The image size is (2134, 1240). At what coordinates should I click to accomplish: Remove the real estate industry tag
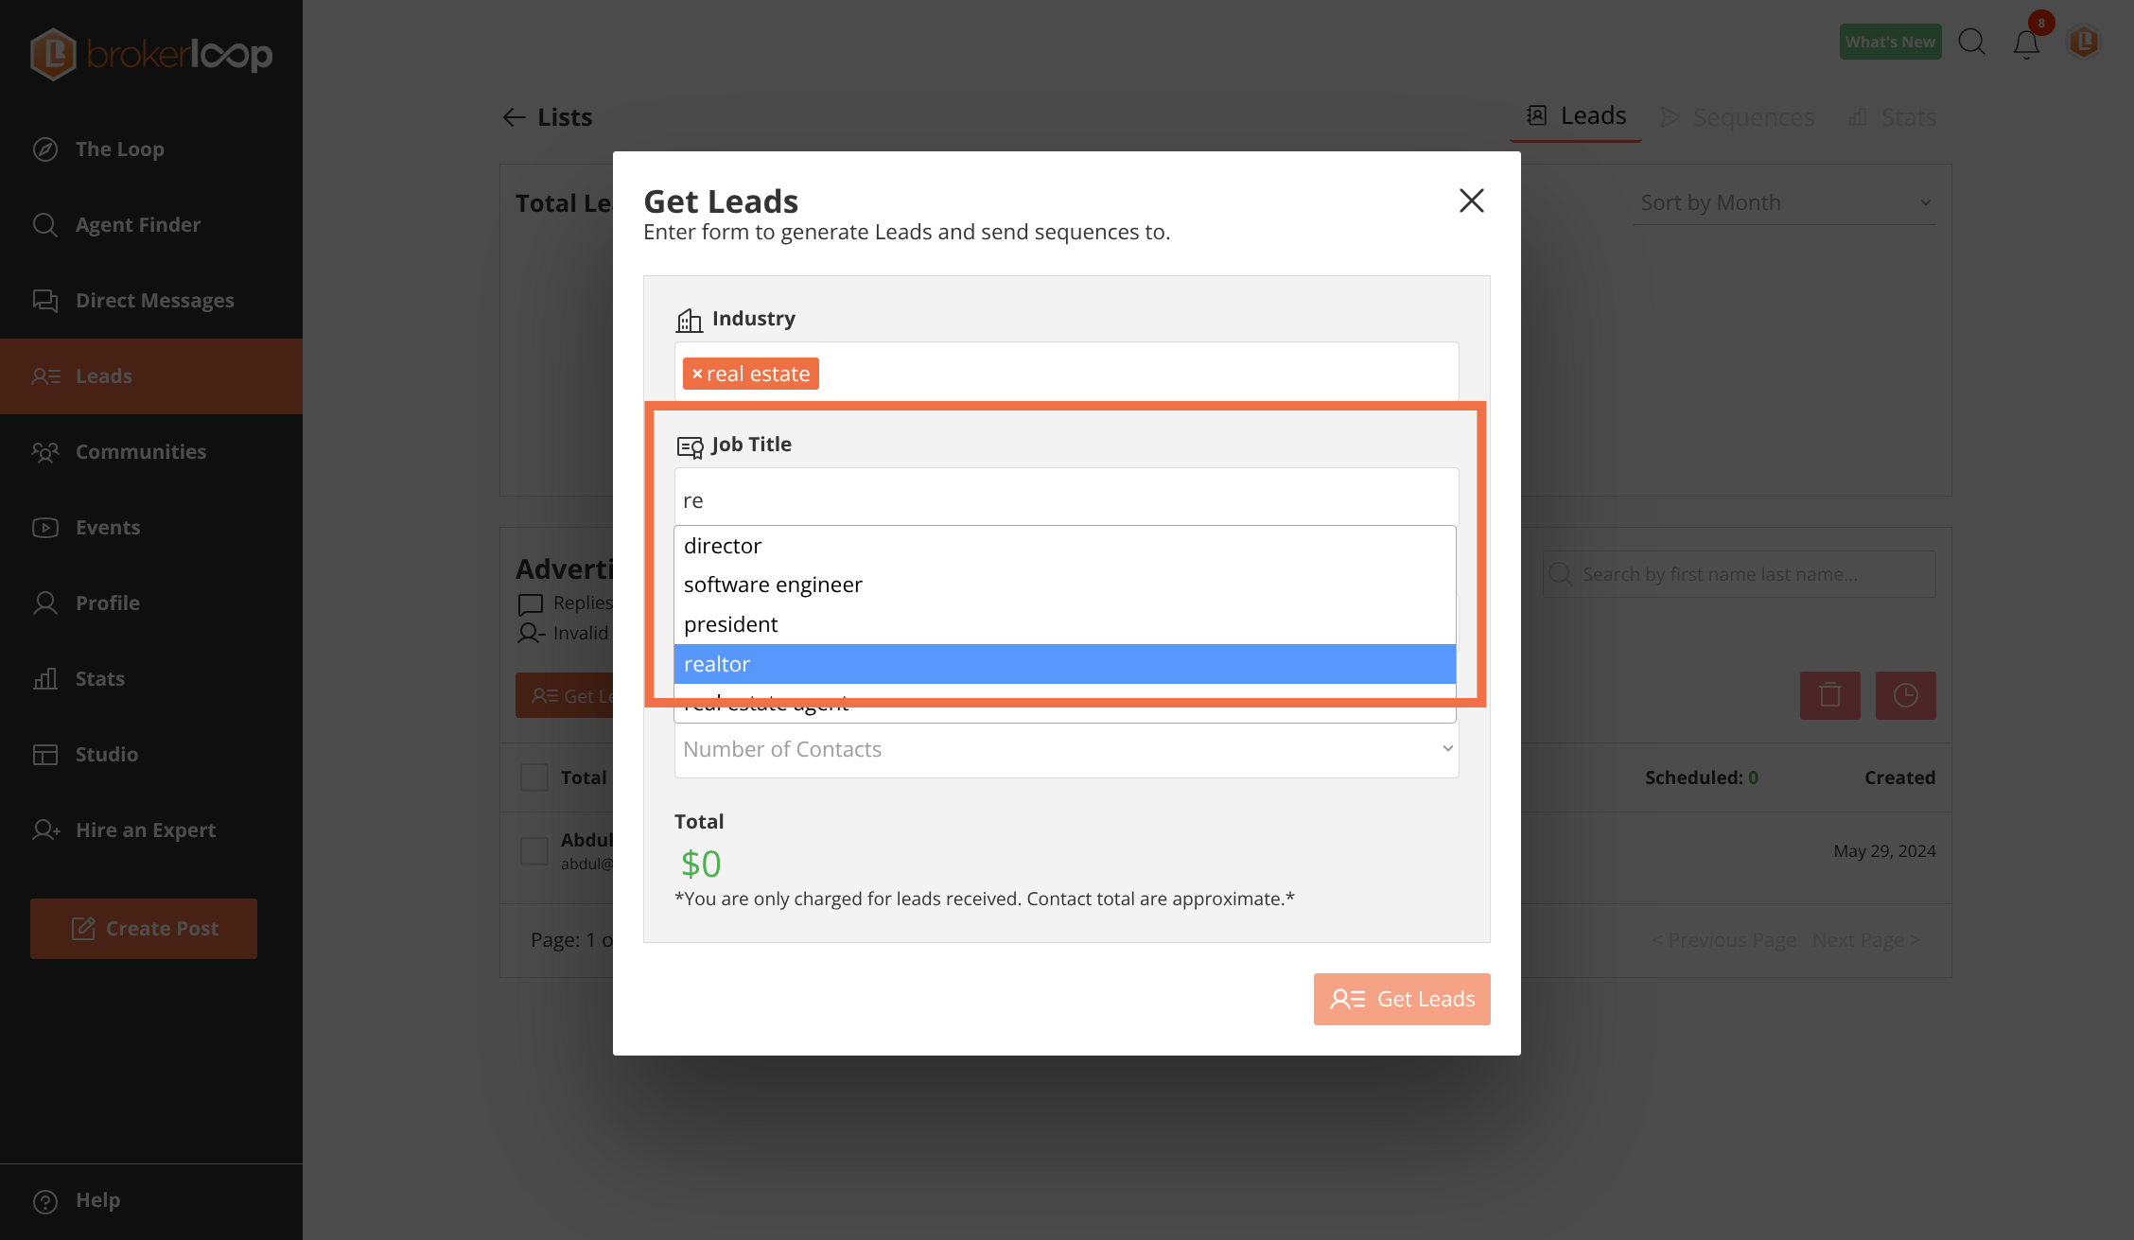697,374
